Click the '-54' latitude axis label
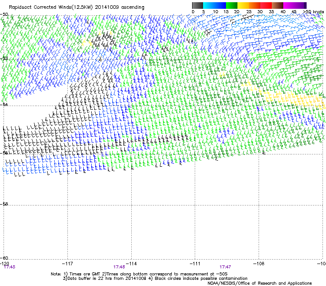The width and height of the screenshot is (326, 286). pyautogui.click(x=4, y=104)
